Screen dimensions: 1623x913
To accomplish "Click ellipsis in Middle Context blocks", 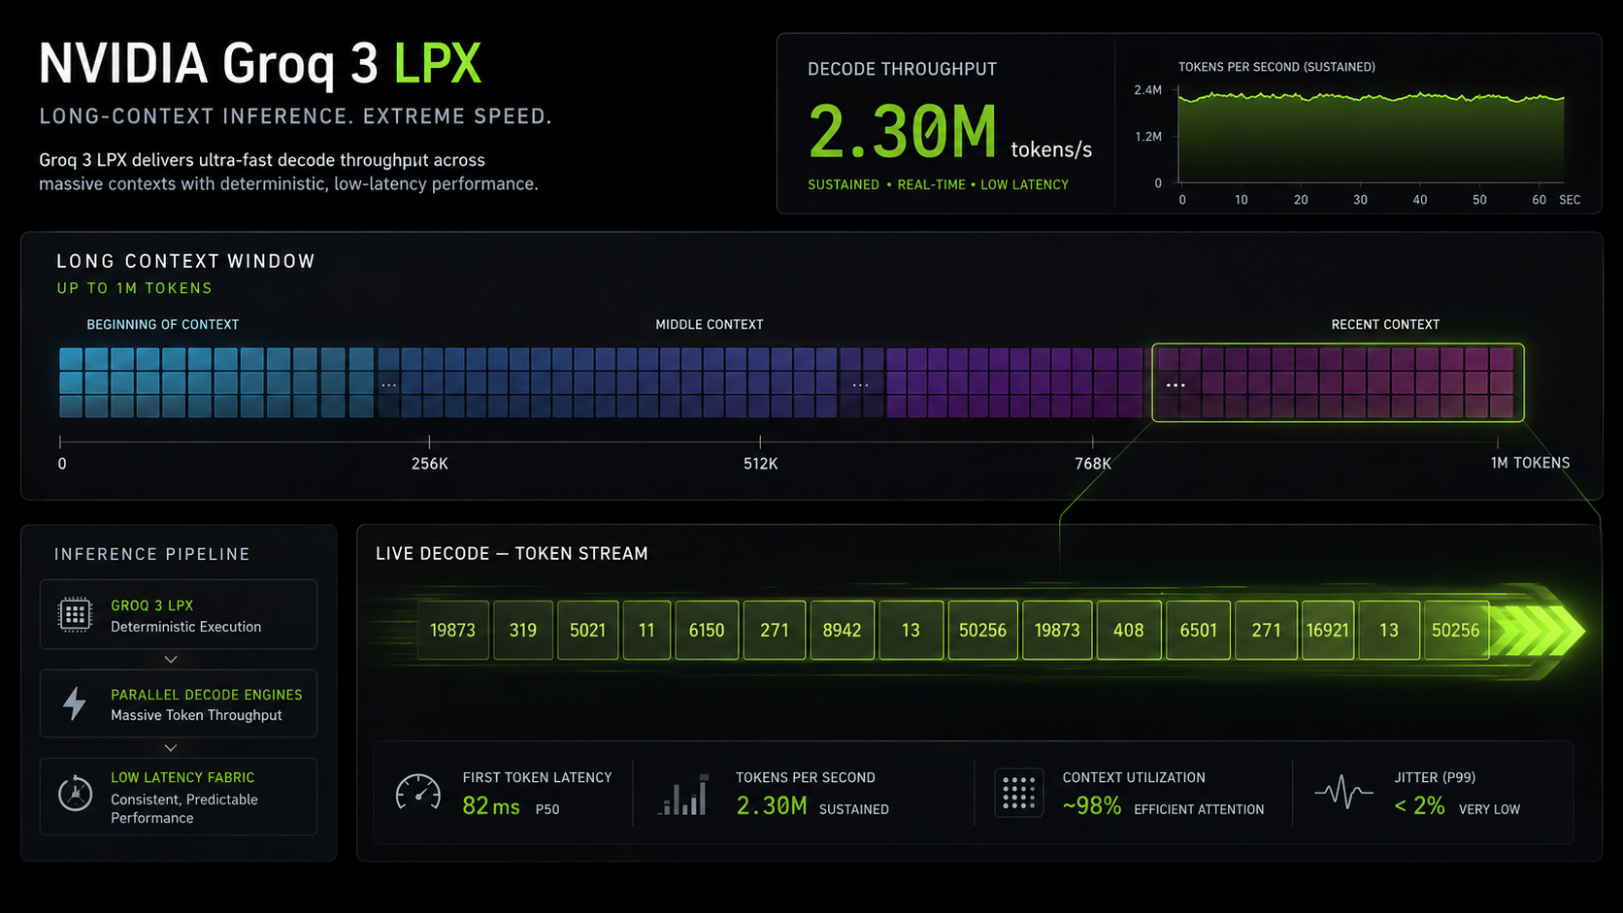I will [x=861, y=385].
